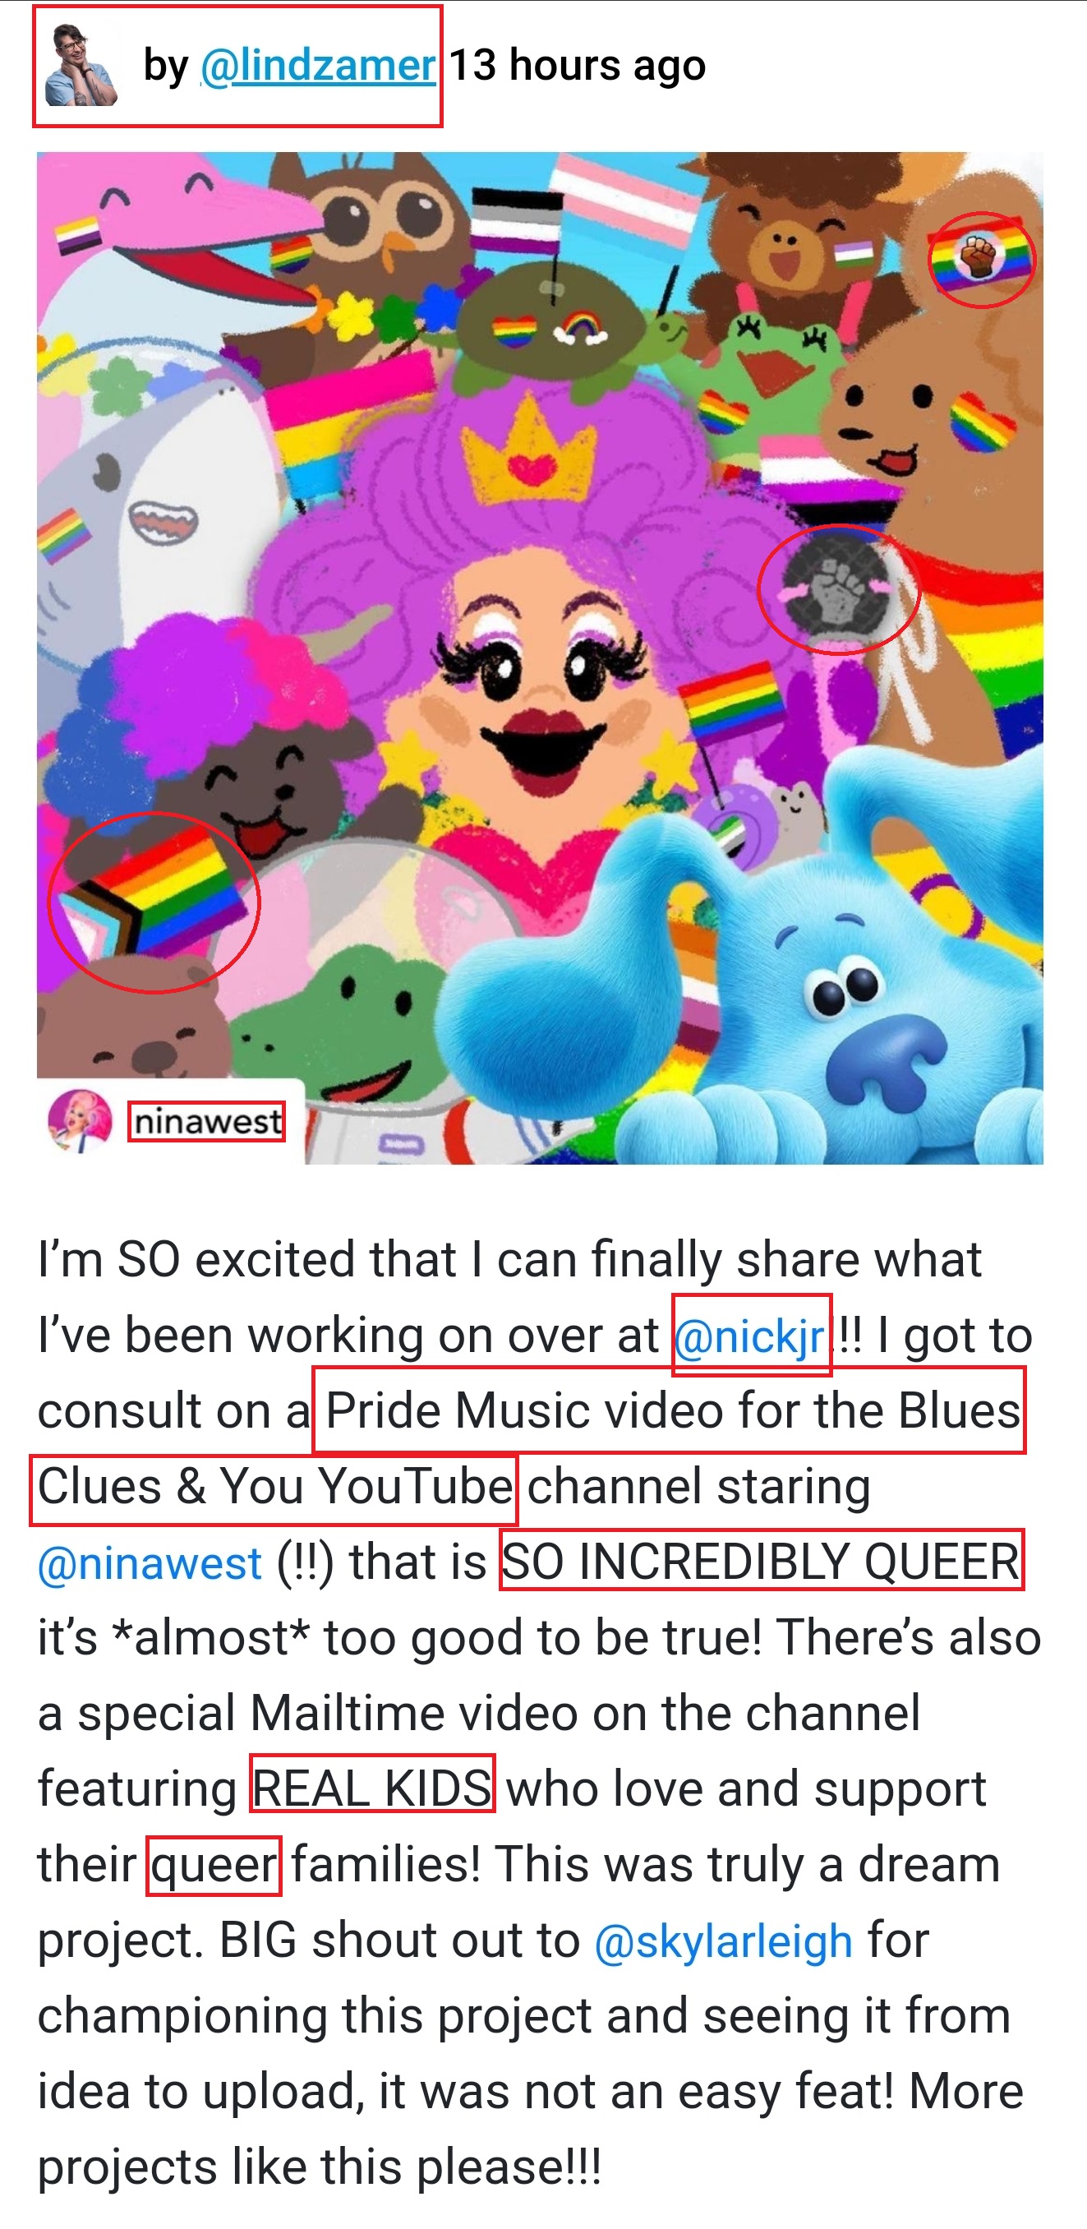The height and width of the screenshot is (2229, 1087).
Task: Open the @ninawest mention in the post text
Action: pyautogui.click(x=150, y=1562)
